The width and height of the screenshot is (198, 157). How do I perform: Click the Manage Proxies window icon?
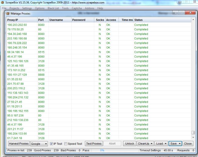coord(8,14)
